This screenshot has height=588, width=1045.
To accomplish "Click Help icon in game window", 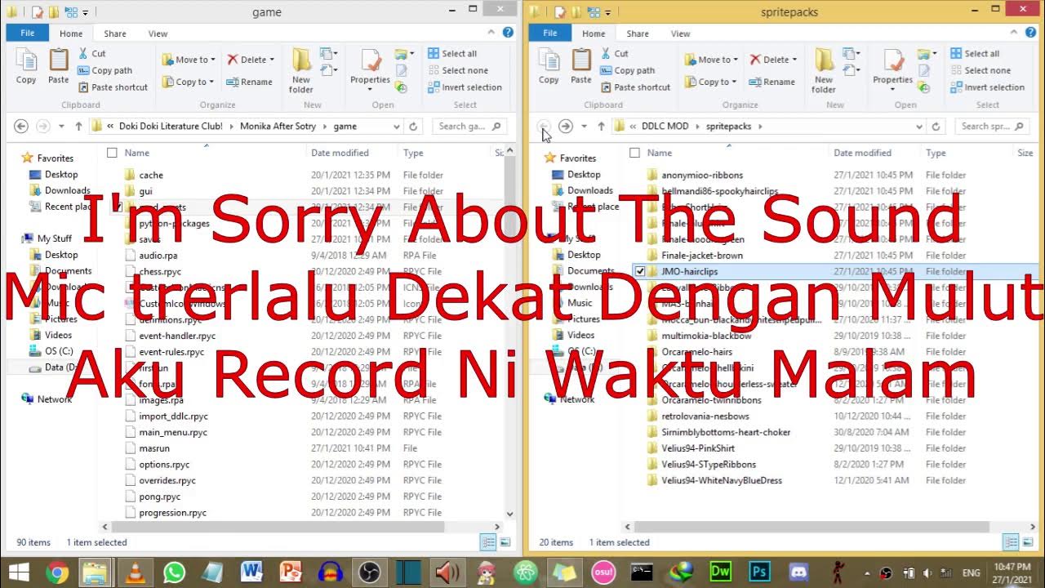I will pyautogui.click(x=508, y=33).
